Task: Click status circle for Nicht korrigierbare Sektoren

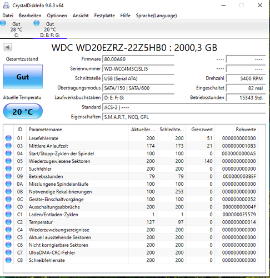Action: coord(8,245)
